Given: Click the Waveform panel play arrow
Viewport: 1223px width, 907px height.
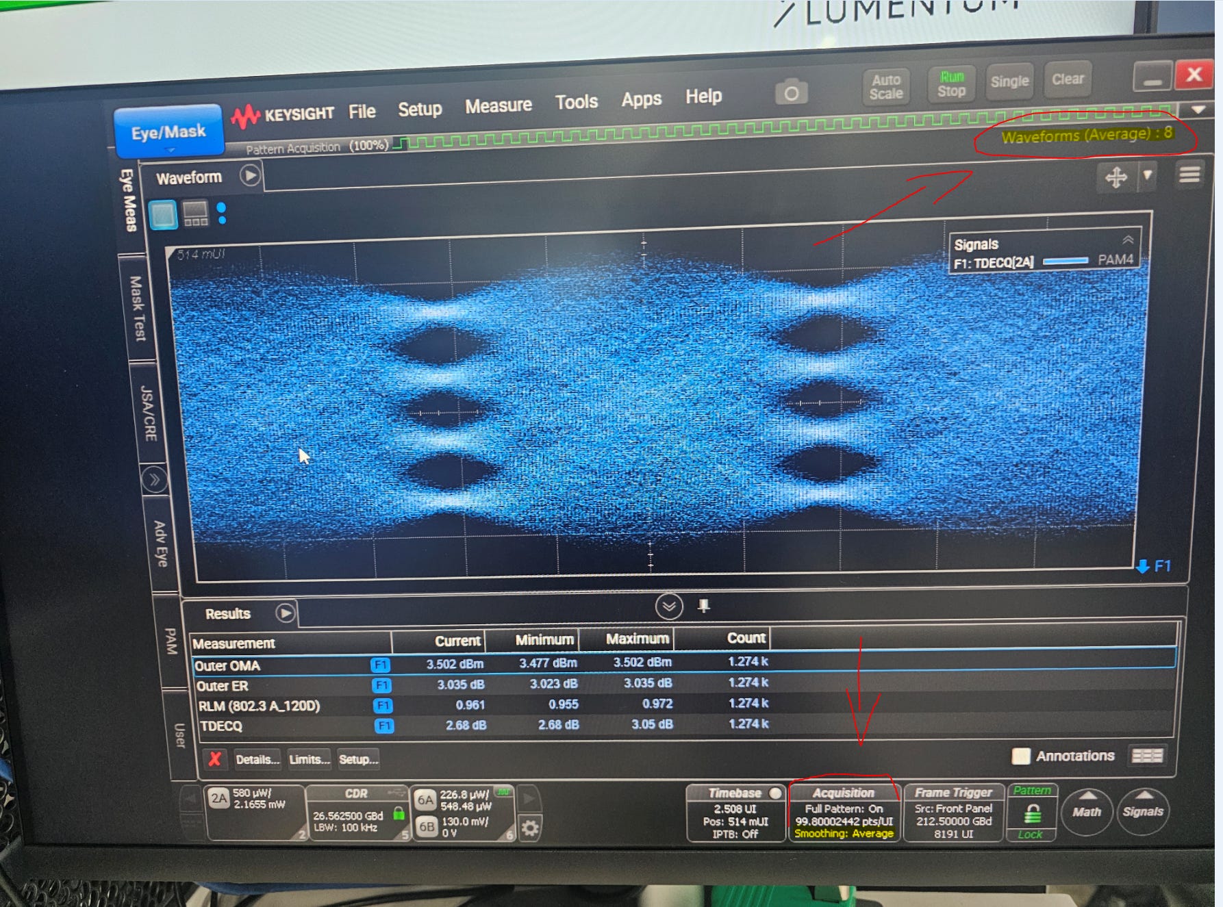Looking at the screenshot, I should 251,176.
